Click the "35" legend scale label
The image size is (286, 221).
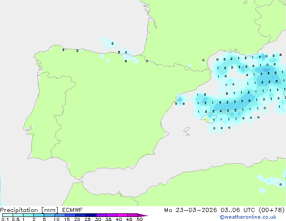[109, 219]
